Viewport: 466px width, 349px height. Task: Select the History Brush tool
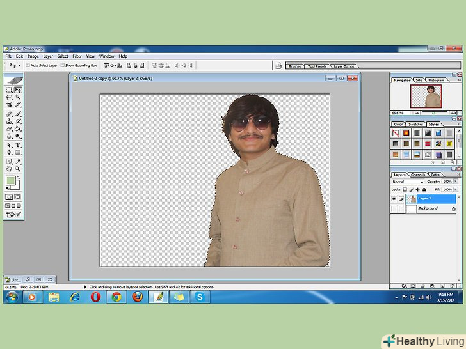(18, 121)
